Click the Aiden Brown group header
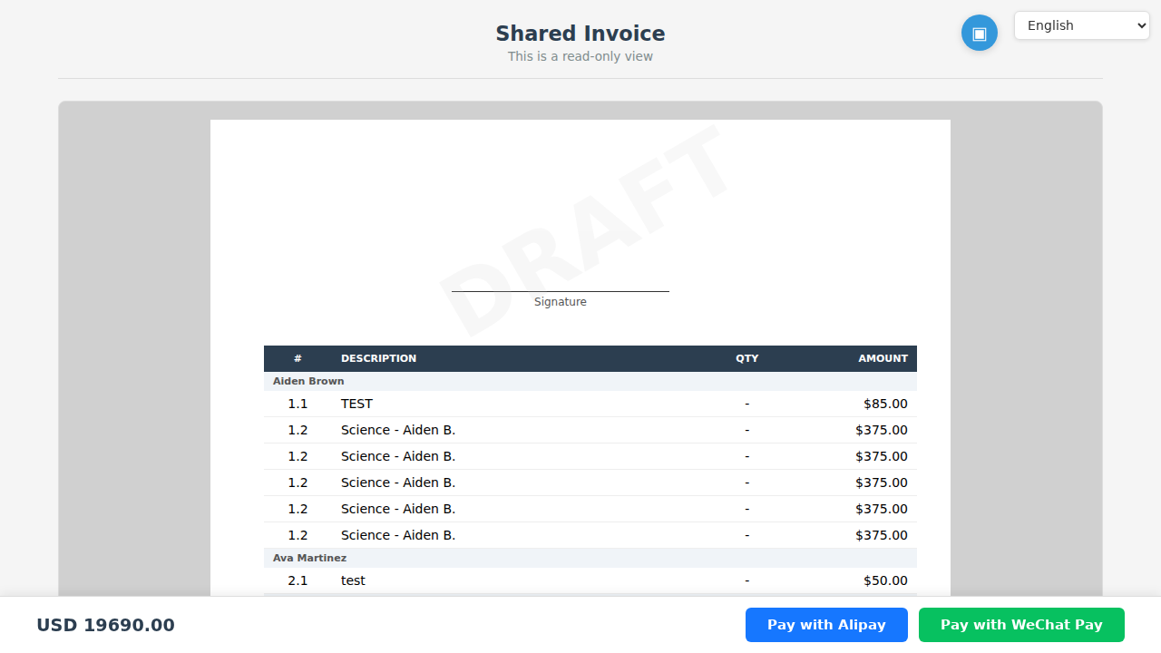 pyautogui.click(x=590, y=381)
